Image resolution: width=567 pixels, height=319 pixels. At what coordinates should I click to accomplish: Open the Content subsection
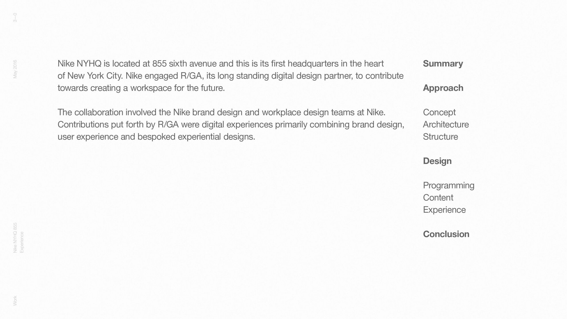pyautogui.click(x=438, y=198)
